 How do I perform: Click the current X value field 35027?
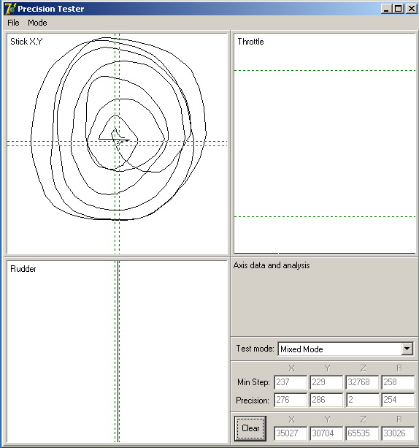coord(291,433)
